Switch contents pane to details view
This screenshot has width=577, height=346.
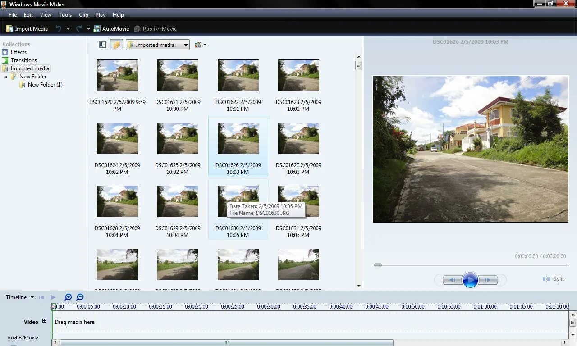click(102, 45)
